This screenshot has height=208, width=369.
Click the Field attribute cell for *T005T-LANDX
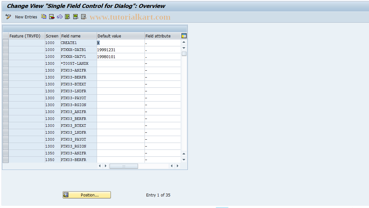click(163, 63)
